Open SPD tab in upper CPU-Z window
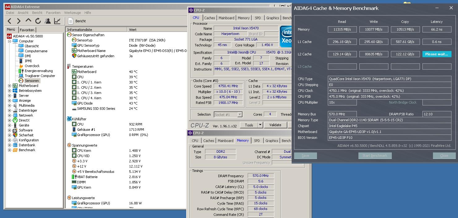The height and width of the screenshot is (218, 458). (x=258, y=18)
